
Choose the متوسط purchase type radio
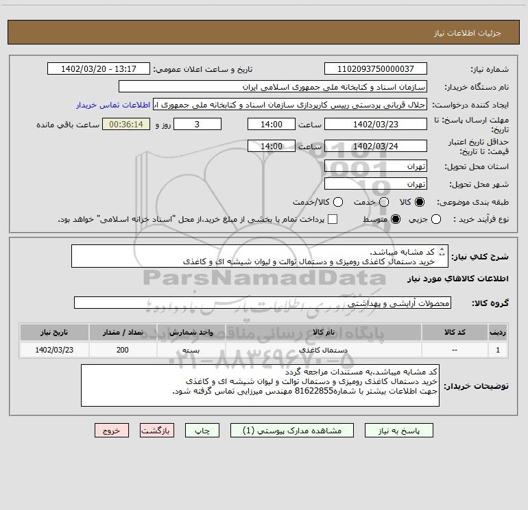tap(396, 219)
